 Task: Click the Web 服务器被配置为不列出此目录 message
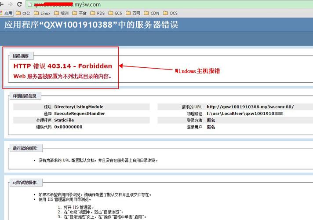pos(62,76)
